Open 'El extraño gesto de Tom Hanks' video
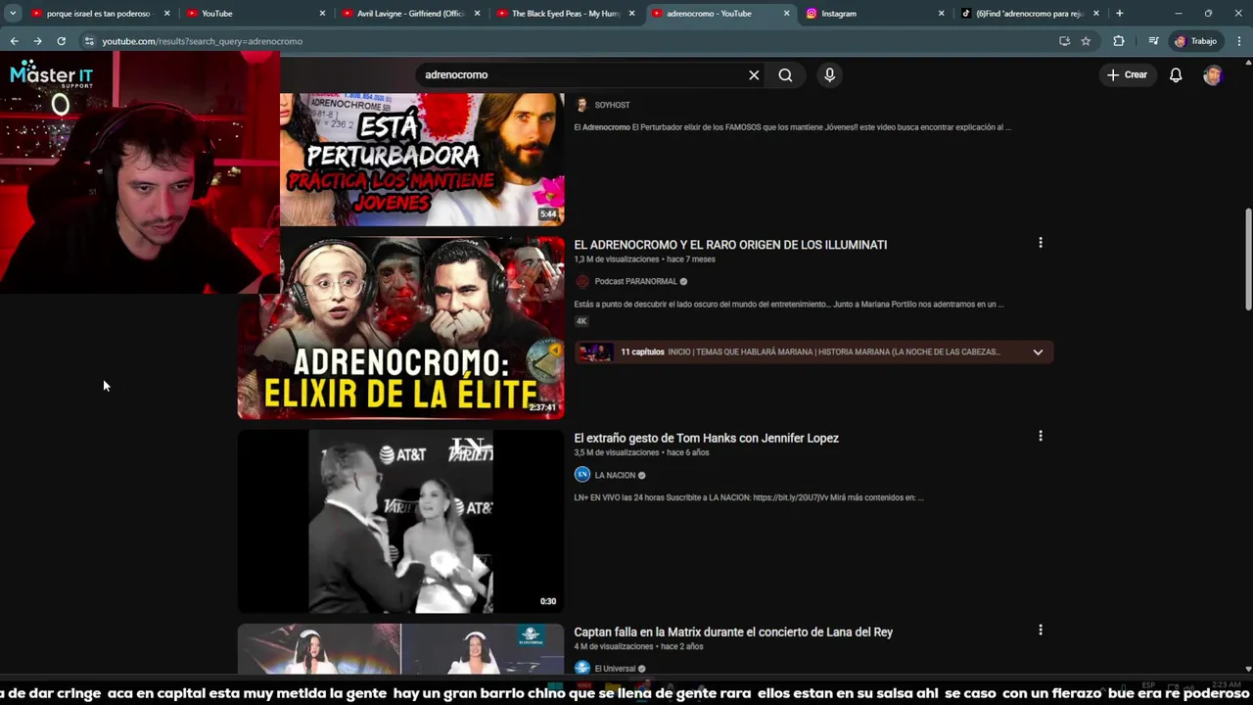This screenshot has width=1253, height=705. 706,439
